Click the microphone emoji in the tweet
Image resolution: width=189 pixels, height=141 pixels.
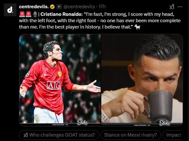pyautogui.click(x=35, y=14)
